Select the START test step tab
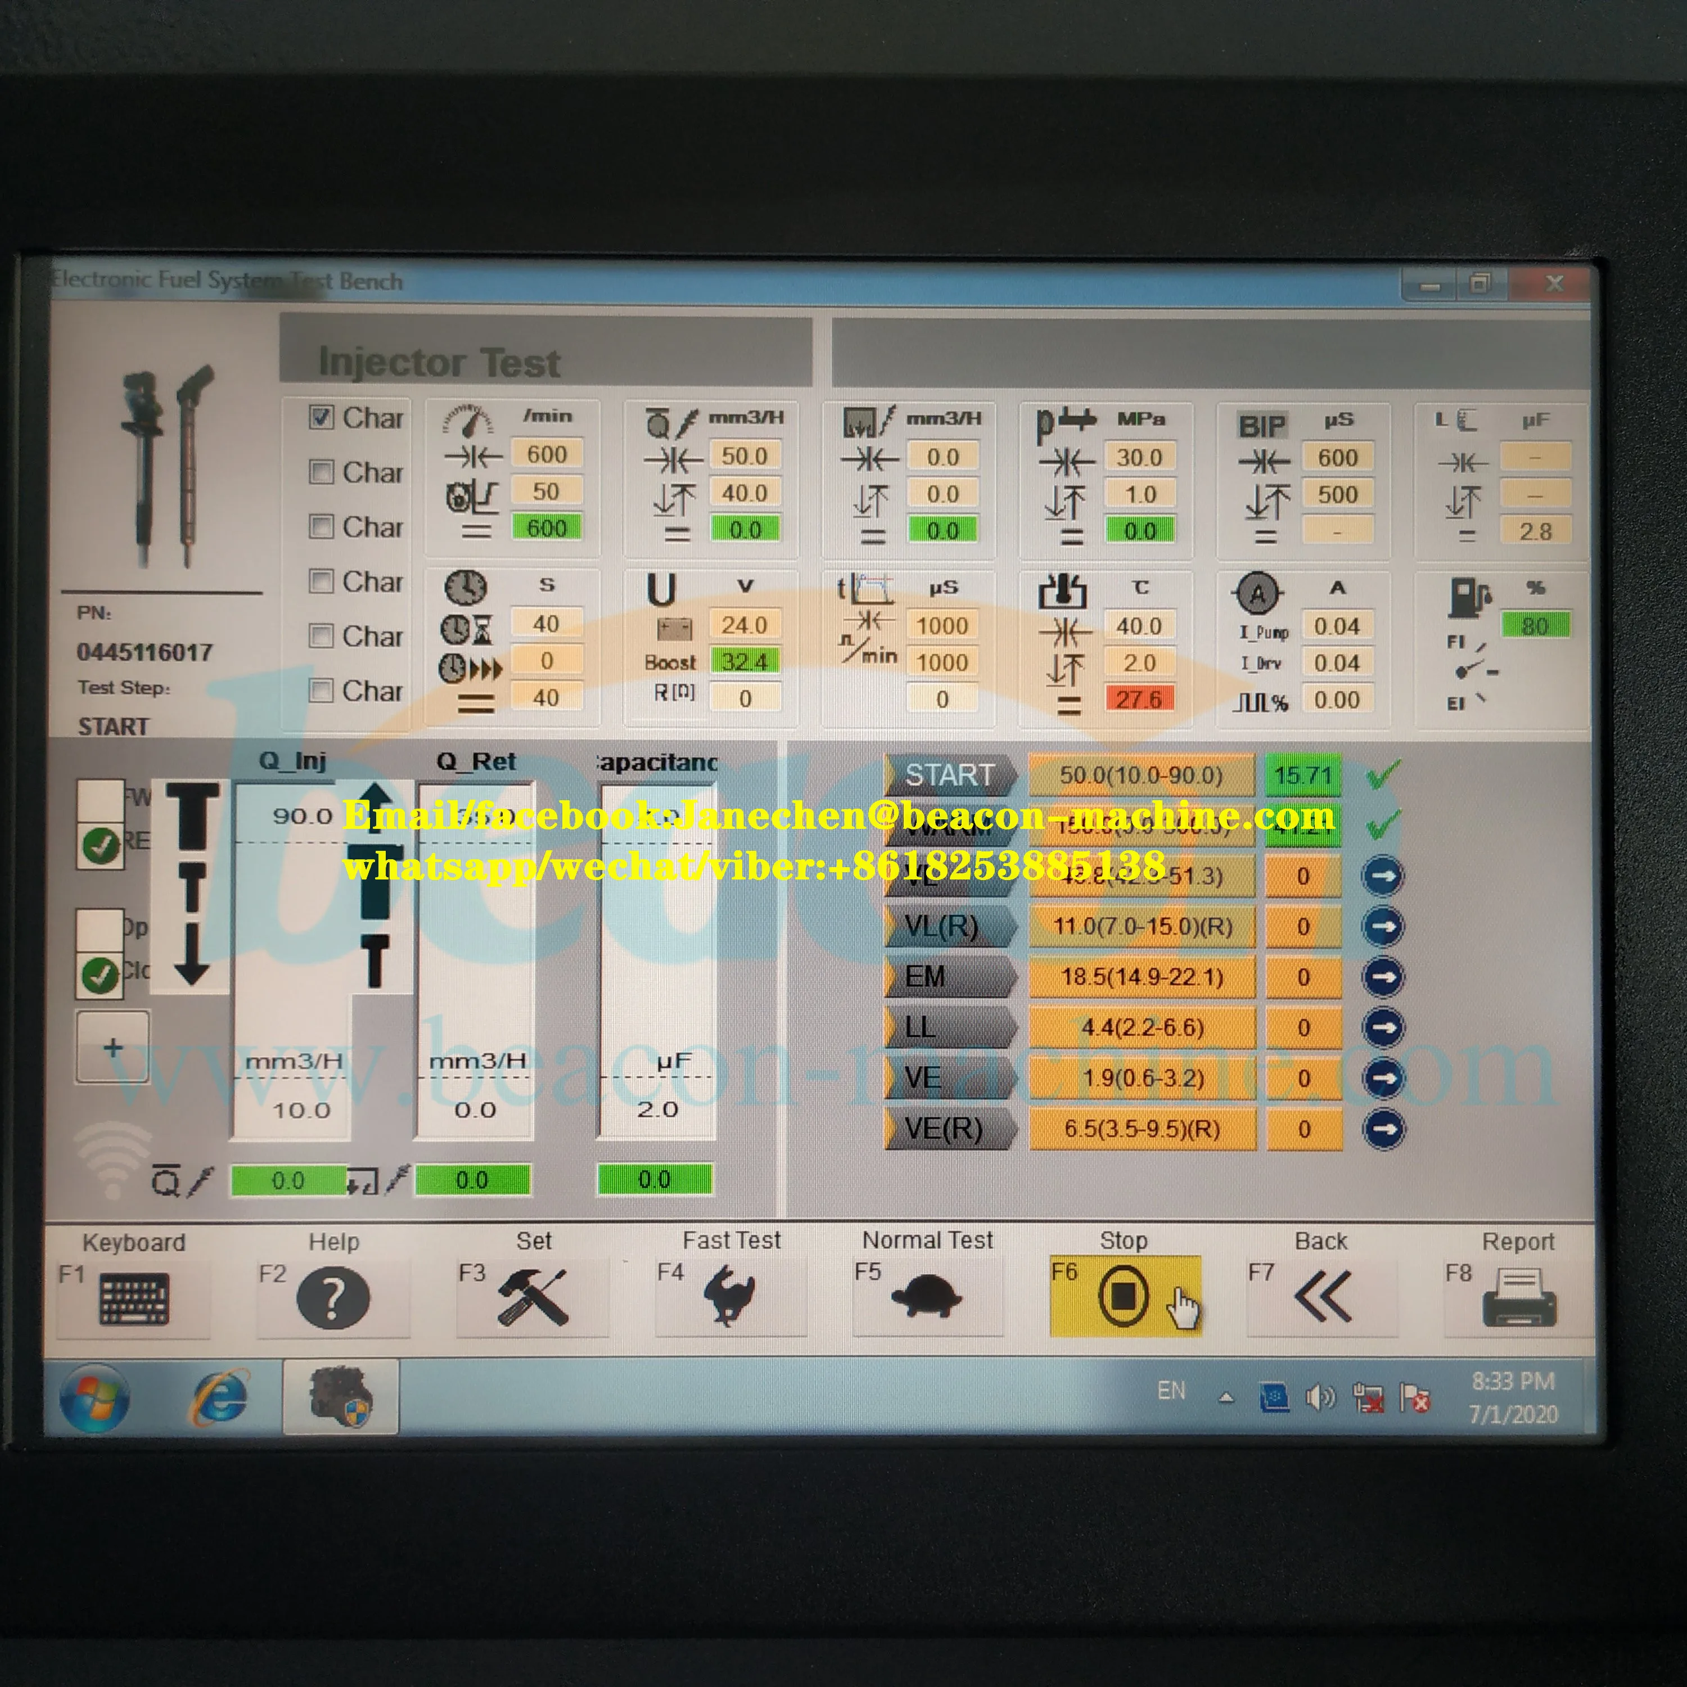Viewport: 1687px width, 1687px height. 949,774
